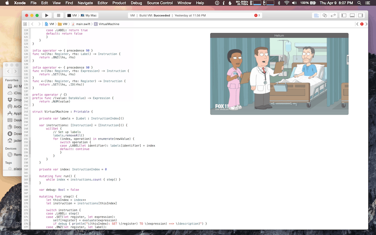Image resolution: width=376 pixels, height=235 pixels.
Task: Open the volume control in the menu bar
Action: [x=295, y=3]
